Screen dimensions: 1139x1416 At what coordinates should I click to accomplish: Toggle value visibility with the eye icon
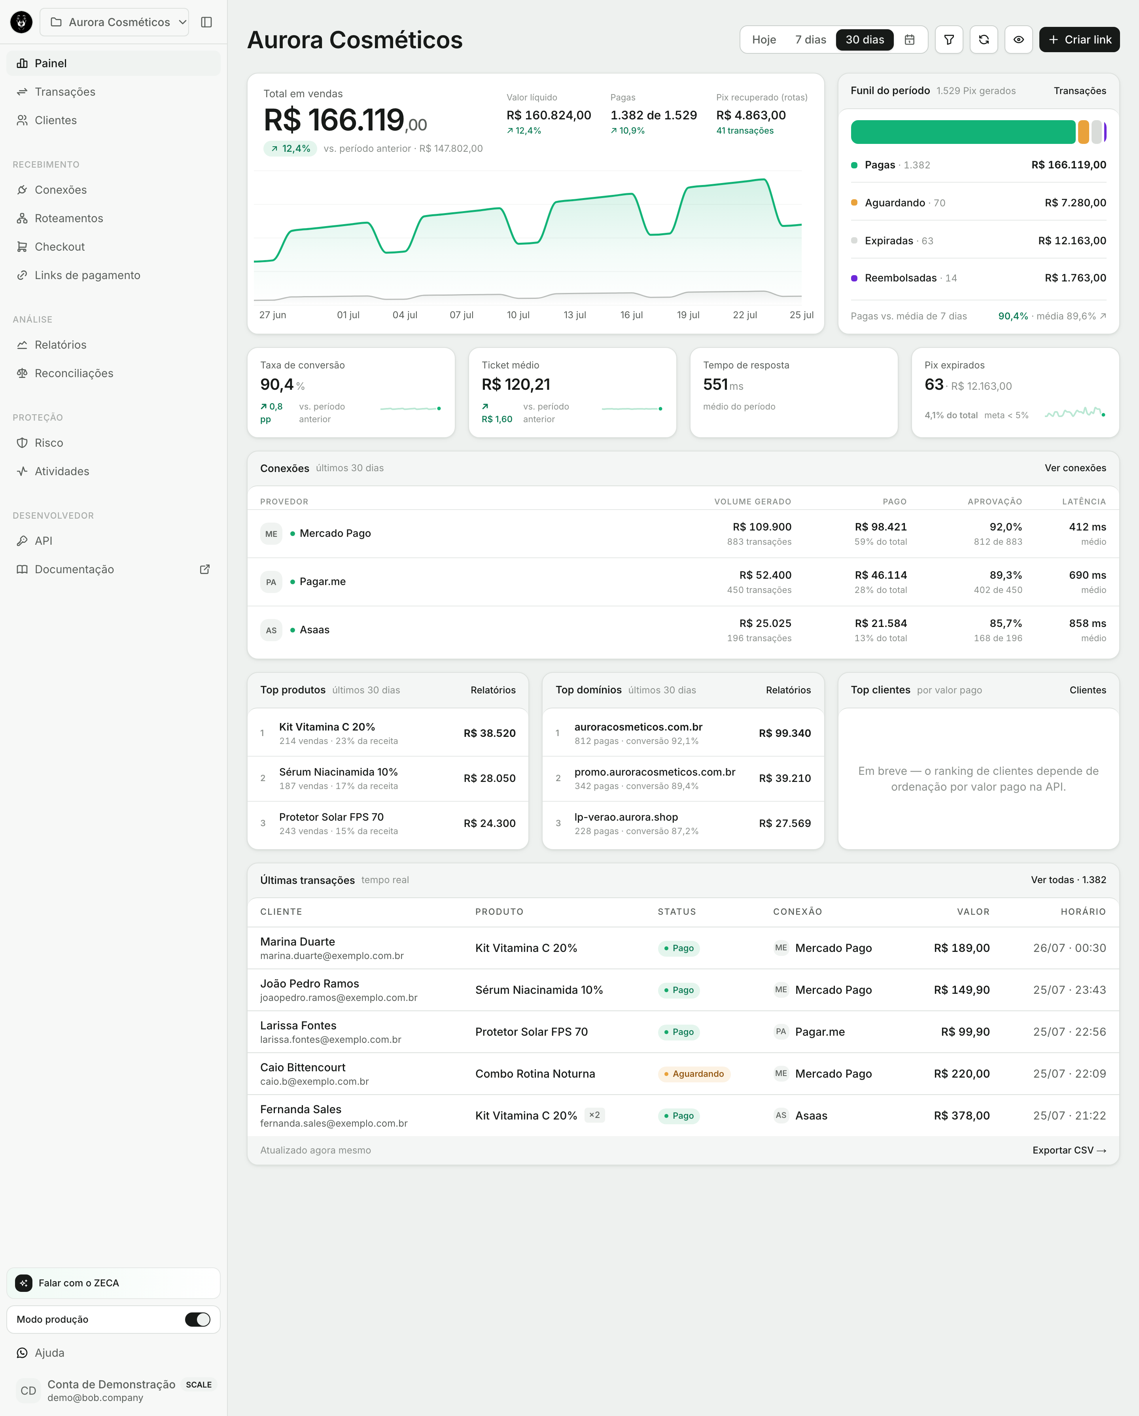click(x=1019, y=40)
